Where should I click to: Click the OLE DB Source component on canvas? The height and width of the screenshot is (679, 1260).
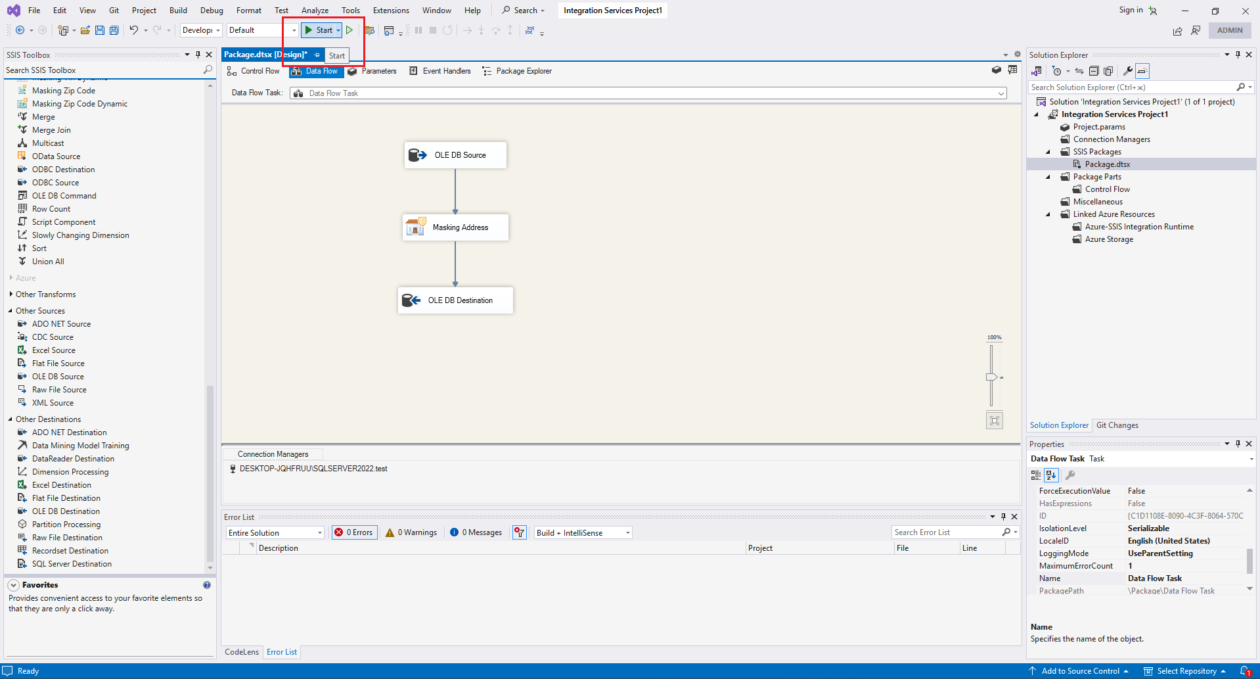click(455, 155)
